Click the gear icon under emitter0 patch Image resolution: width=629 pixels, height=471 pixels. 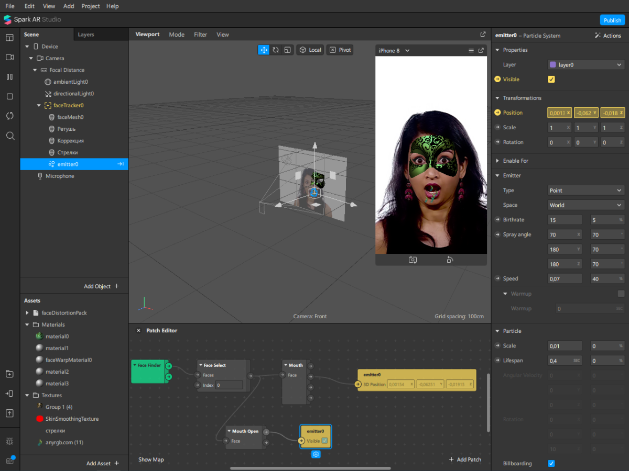(x=316, y=454)
